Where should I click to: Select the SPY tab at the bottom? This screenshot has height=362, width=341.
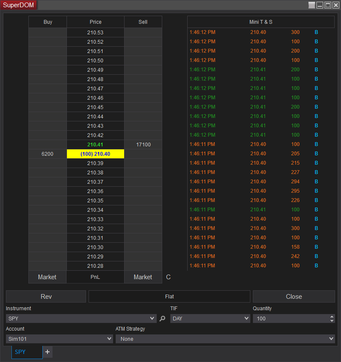pyautogui.click(x=20, y=352)
